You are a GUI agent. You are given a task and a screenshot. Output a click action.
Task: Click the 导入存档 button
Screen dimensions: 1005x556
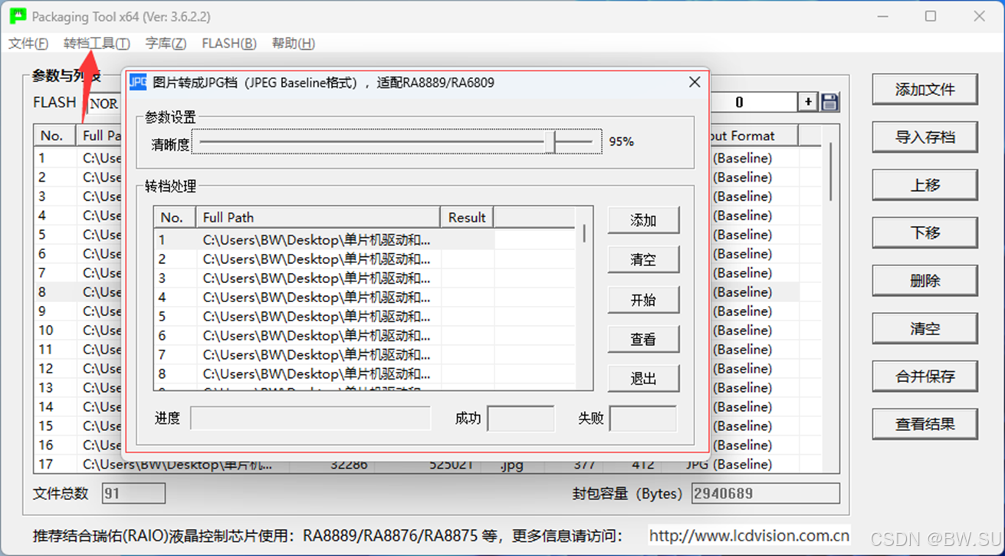pyautogui.click(x=924, y=137)
